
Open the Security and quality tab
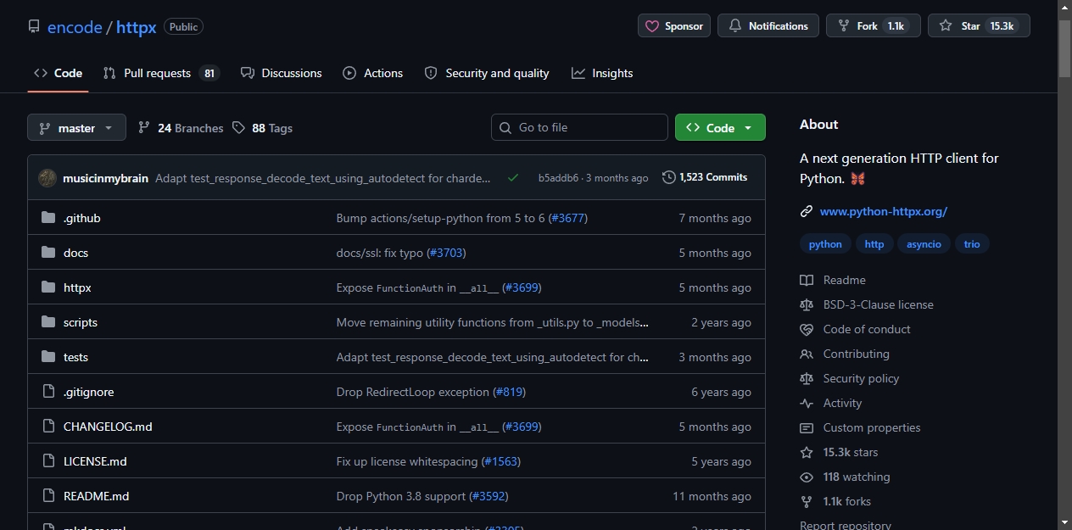487,73
